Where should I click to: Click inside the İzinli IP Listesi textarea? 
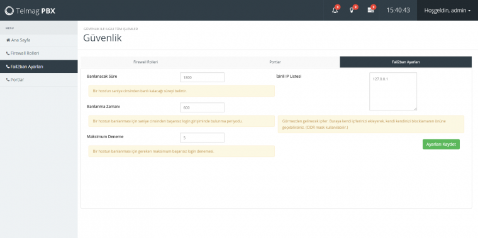coord(393,91)
